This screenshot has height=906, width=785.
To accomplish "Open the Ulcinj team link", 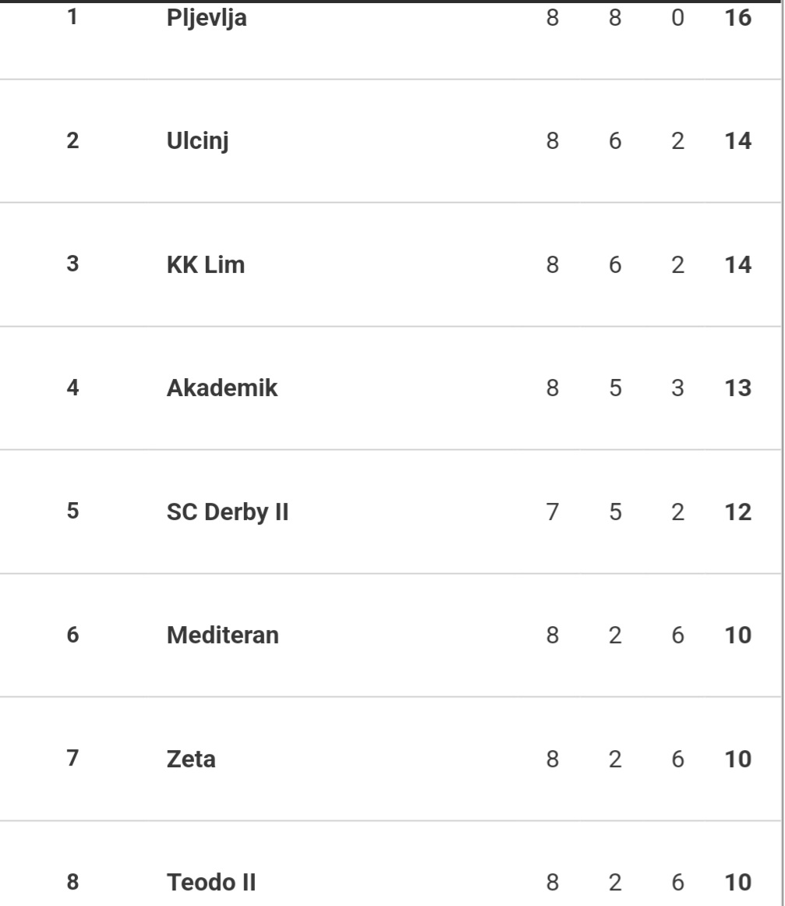I will (x=197, y=141).
